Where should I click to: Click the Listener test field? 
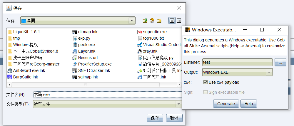237,62
